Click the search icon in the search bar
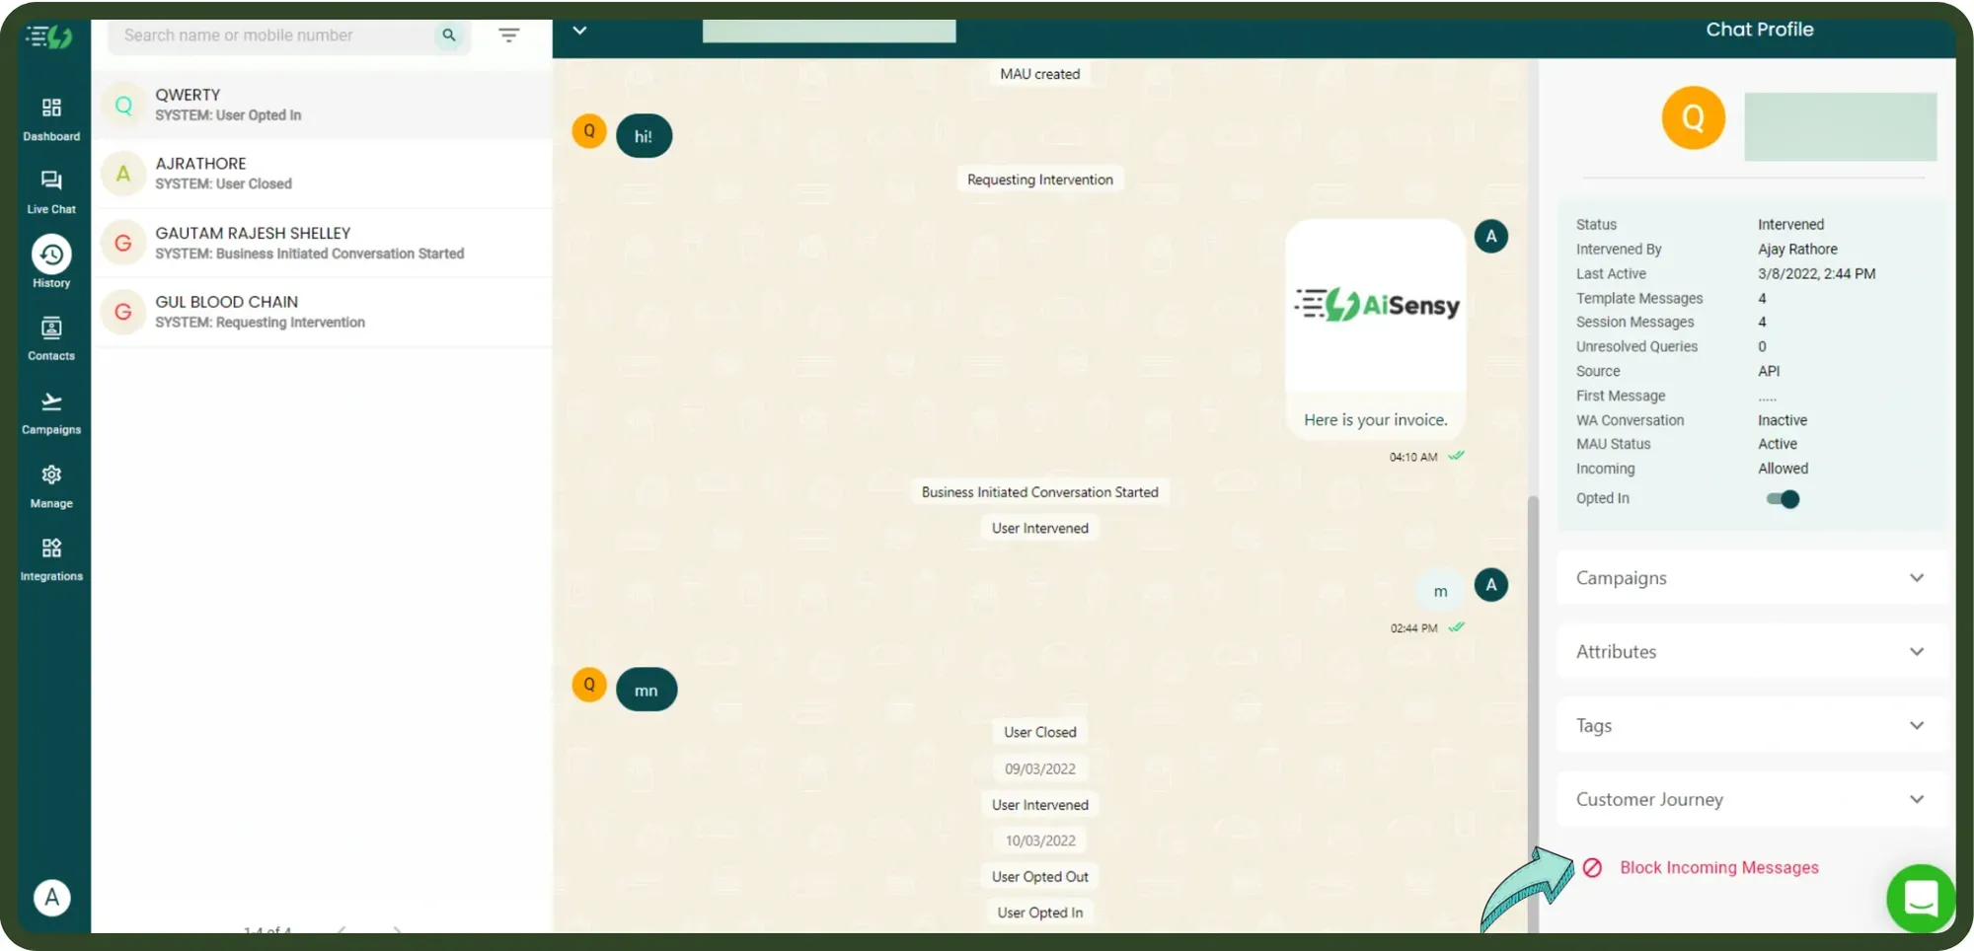The width and height of the screenshot is (1974, 951). (x=449, y=35)
